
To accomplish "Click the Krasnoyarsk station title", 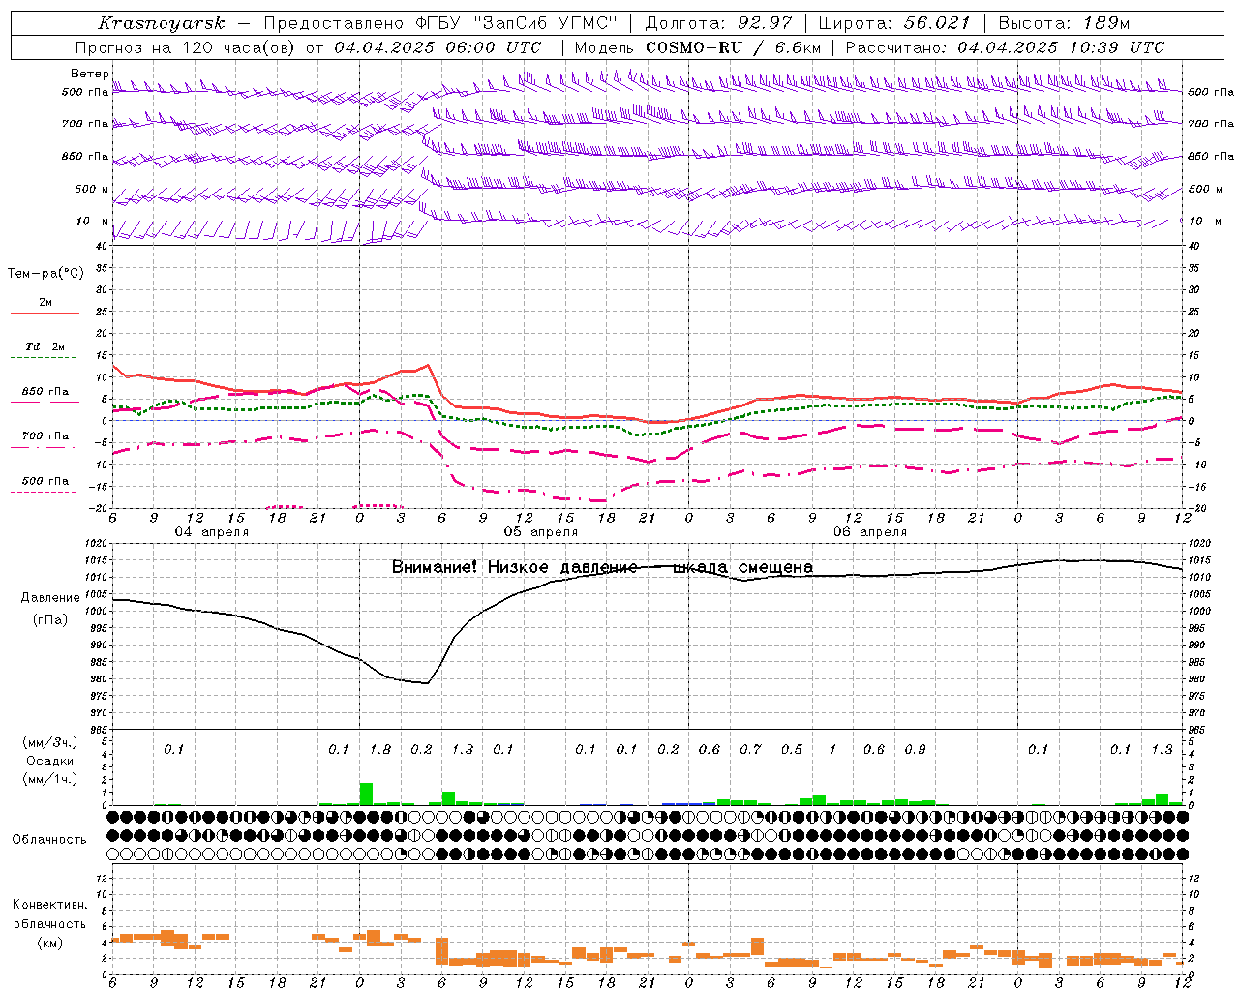I will [162, 23].
